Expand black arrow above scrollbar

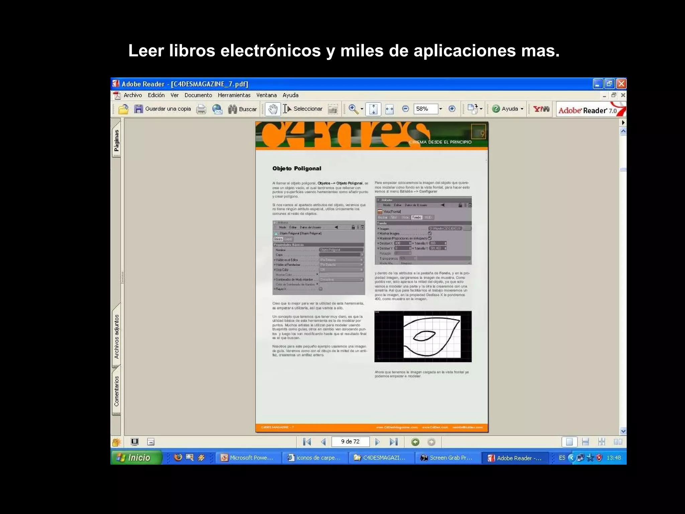(623, 122)
